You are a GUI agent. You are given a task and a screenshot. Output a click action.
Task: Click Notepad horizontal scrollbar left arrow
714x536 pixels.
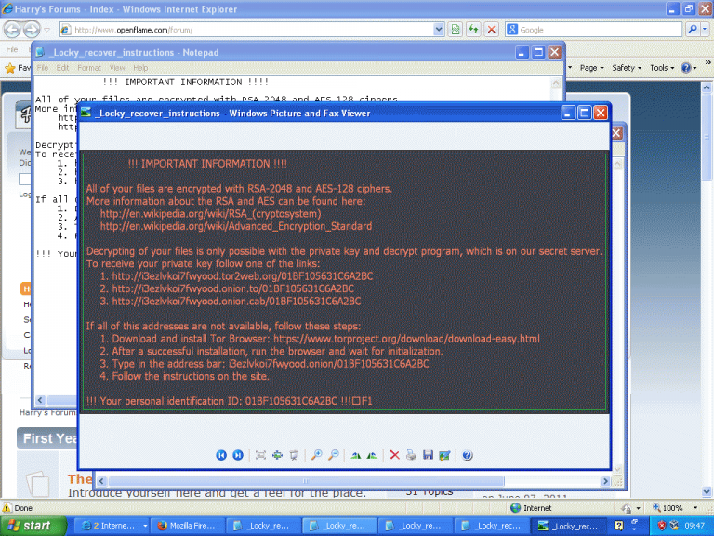[40, 400]
